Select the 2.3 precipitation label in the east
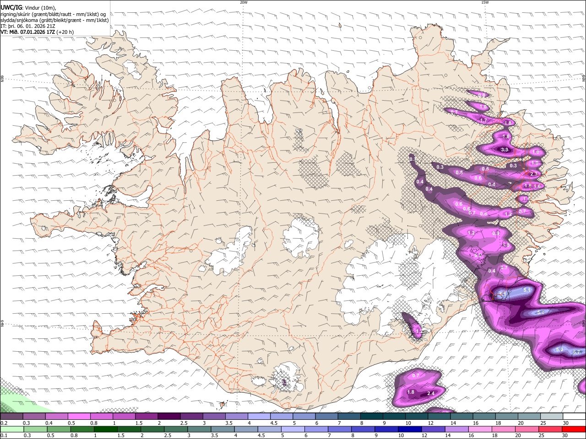This screenshot has width=586, height=439. pyautogui.click(x=533, y=174)
